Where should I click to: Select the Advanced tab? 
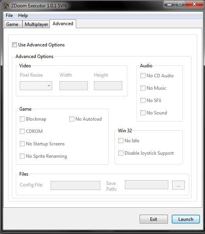tap(63, 24)
